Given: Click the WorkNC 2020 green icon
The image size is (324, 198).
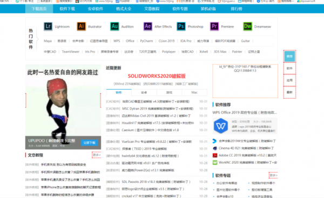Looking at the screenshot, I should pos(215,162).
